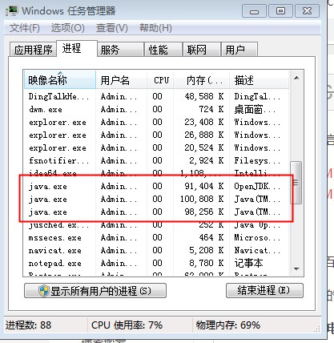This screenshot has width=334, height=343.
Task: Click the Filesys... description cell
Action: 257,160
